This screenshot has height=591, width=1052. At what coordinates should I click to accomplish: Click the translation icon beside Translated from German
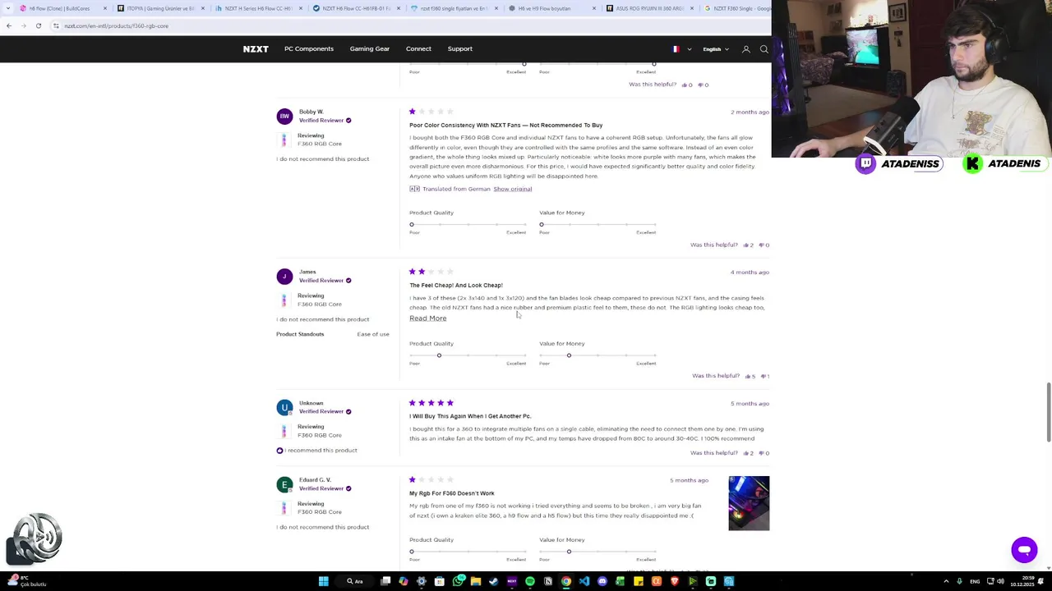tap(414, 189)
